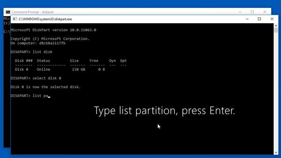Click the 'Dyn' column header
This screenshot has height=158, width=281.
tap(112, 61)
